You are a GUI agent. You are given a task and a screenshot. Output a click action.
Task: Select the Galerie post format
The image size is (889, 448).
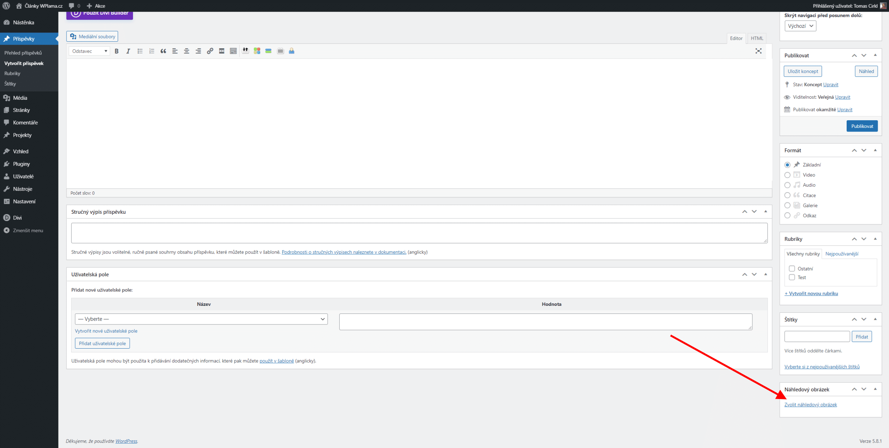[x=787, y=205]
